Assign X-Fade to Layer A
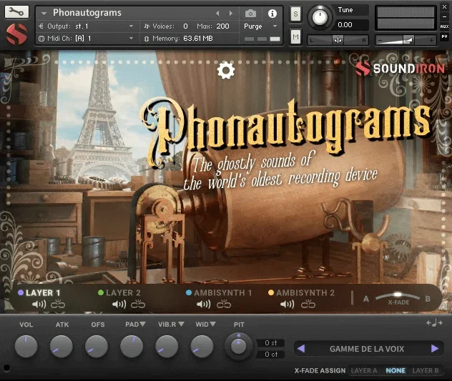 (364, 370)
